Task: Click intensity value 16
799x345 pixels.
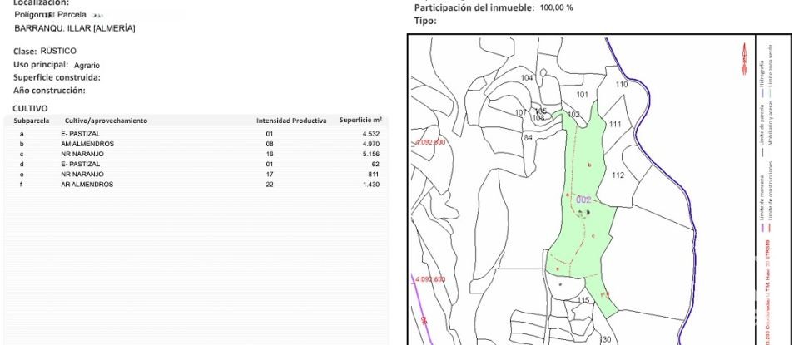Action: pos(270,154)
